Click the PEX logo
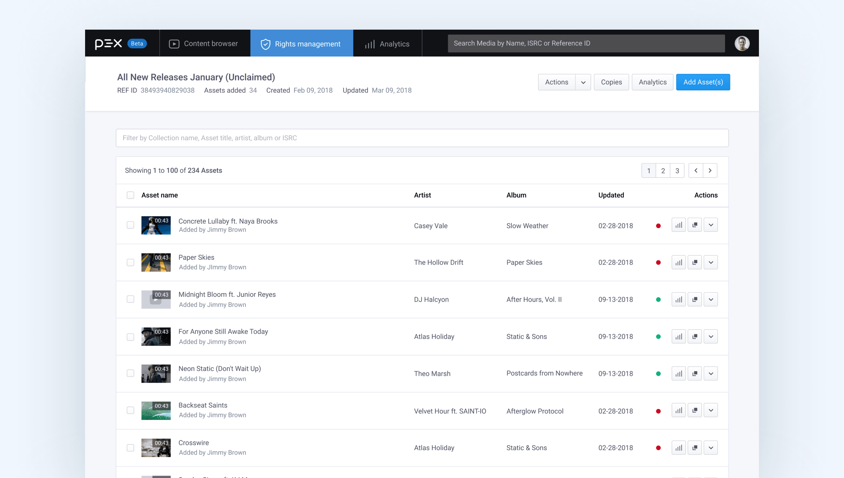 coord(108,44)
